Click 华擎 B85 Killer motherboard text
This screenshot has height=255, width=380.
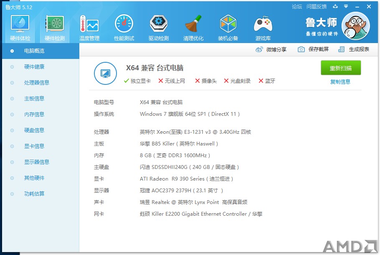coord(179,144)
